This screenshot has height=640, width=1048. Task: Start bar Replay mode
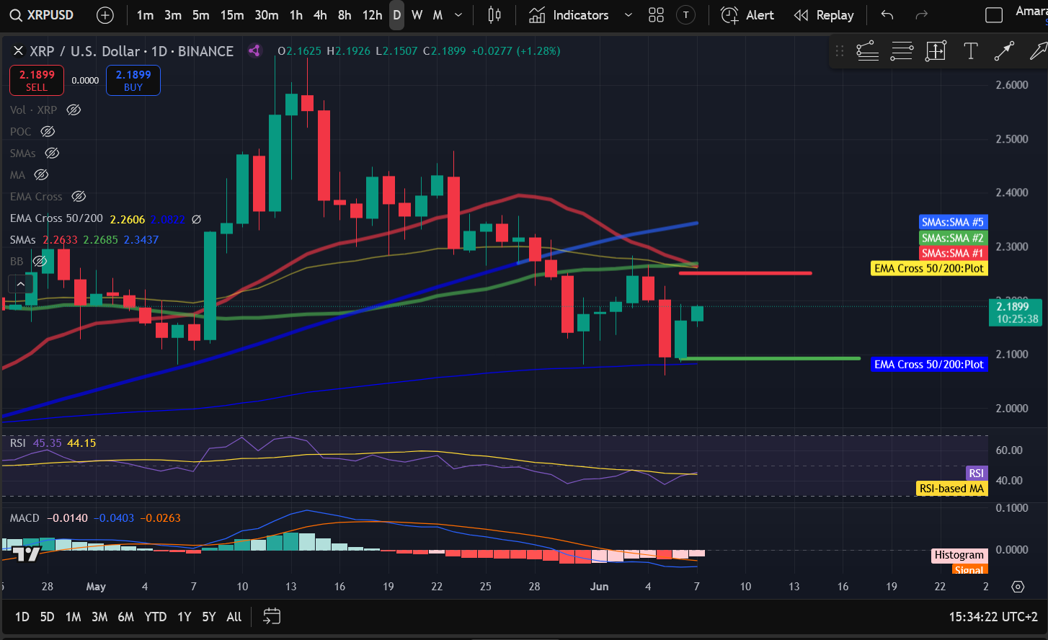[824, 15]
